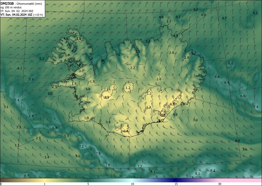Select the map value 2.9 in the southwest sea
262x186 pixels.
click(x=38, y=138)
